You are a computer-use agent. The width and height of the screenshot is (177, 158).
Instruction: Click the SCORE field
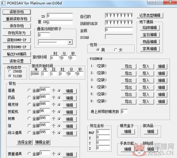click(x=119, y=37)
